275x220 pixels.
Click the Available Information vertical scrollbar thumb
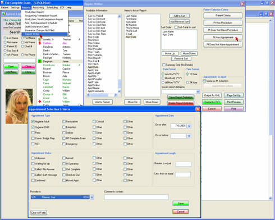120,84
